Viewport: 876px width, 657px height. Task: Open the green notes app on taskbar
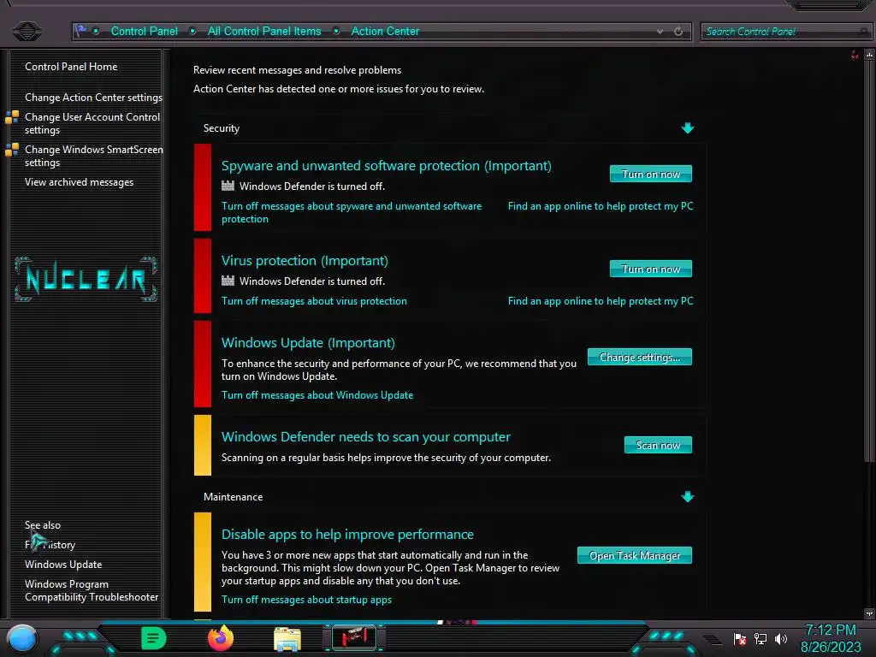154,638
